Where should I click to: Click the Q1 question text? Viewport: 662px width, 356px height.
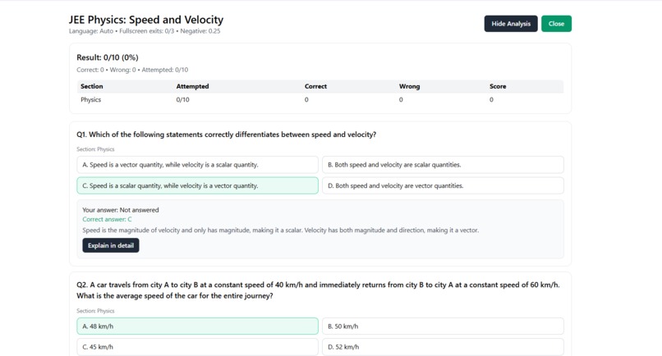227,135
